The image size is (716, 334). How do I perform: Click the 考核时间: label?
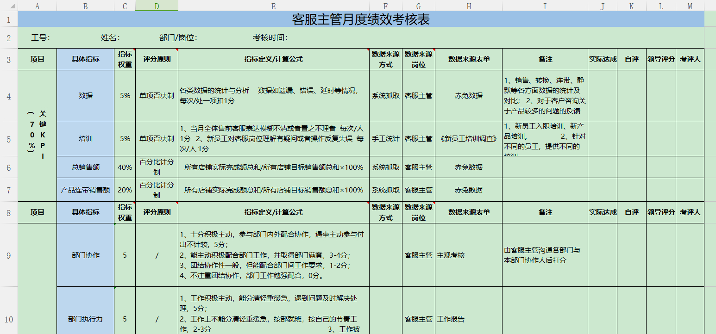[270, 38]
